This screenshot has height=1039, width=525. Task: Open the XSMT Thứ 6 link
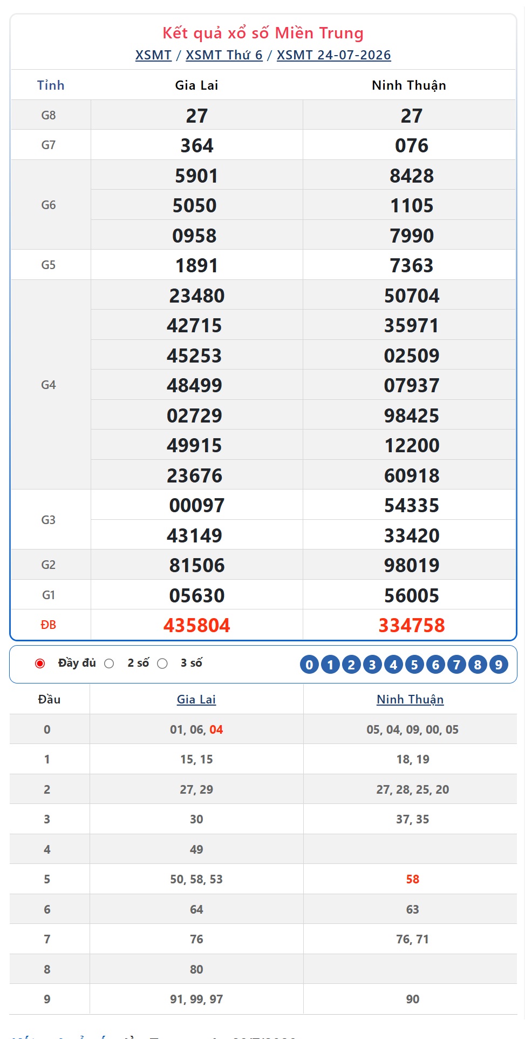click(224, 55)
